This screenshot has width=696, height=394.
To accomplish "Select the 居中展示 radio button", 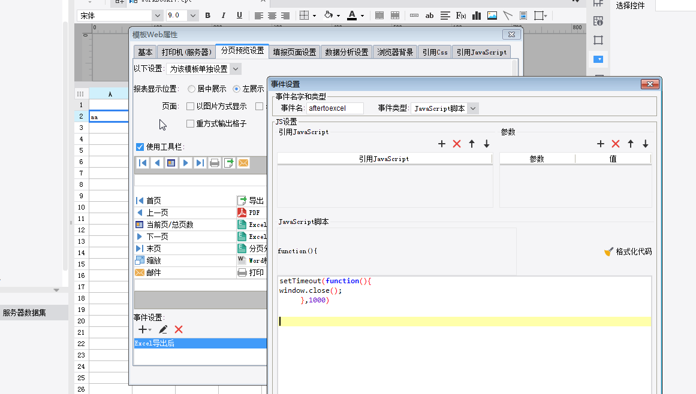I will pyautogui.click(x=191, y=89).
